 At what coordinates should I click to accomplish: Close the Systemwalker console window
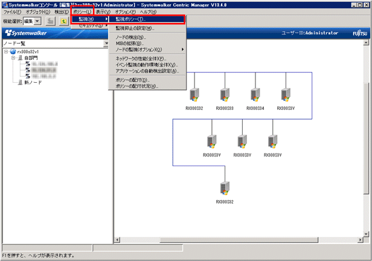(366, 5)
